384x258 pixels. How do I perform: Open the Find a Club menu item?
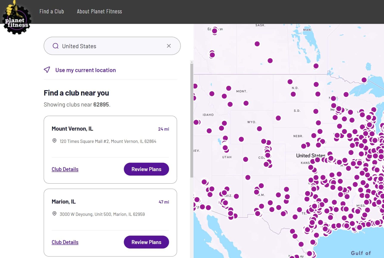(52, 11)
